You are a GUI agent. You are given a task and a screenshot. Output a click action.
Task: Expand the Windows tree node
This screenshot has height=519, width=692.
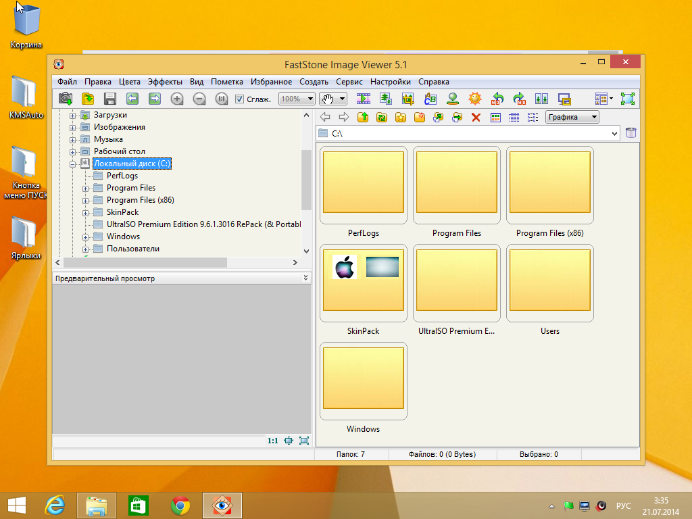coord(85,237)
